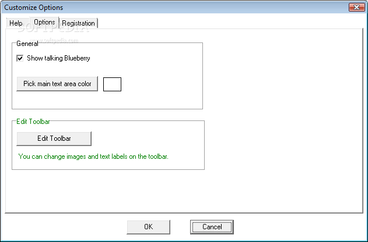This screenshot has width=368, height=242.
Task: Click the General group label
Action: click(x=27, y=44)
